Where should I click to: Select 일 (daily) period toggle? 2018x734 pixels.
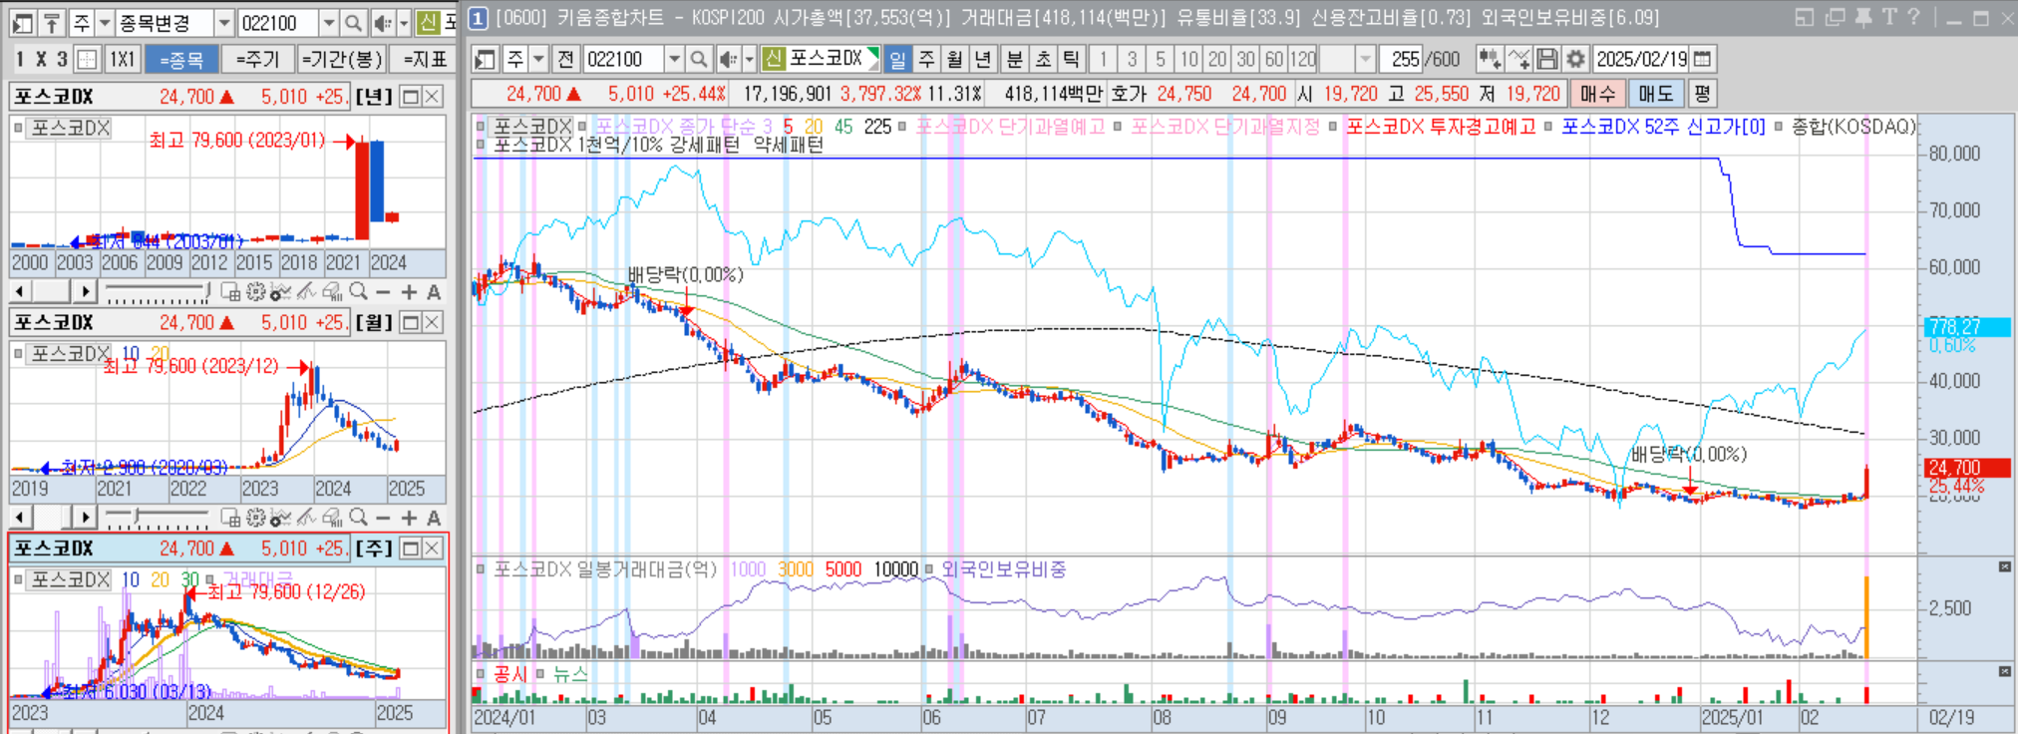[897, 59]
